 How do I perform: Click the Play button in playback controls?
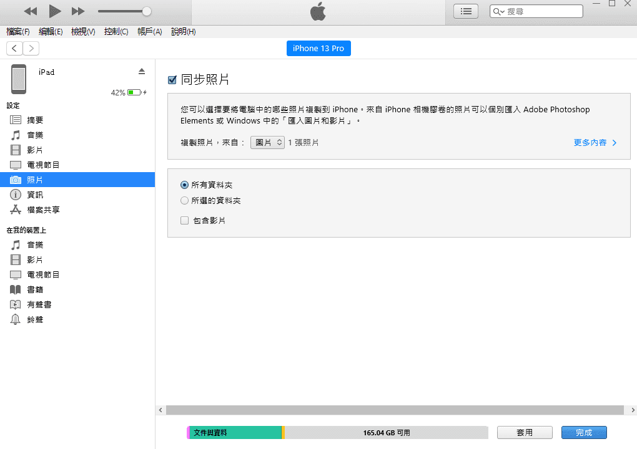point(54,11)
